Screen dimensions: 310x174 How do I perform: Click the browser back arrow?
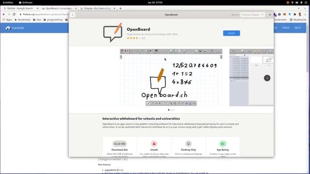[x=4, y=14]
